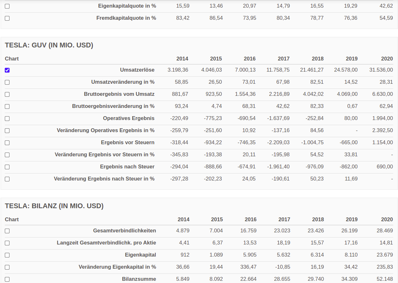Click the Umsatzveränderung 2016 value 73,01
The height and width of the screenshot is (283, 398).
pyautogui.click(x=249, y=82)
